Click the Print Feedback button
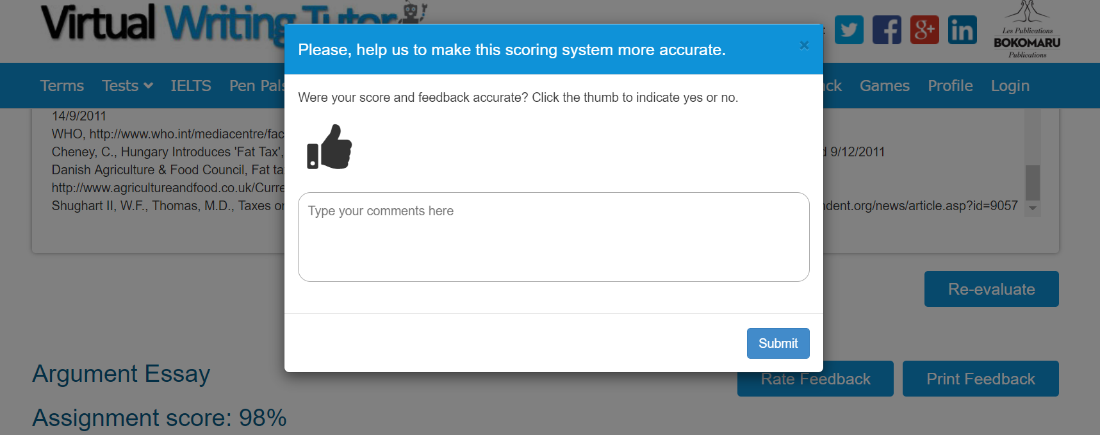 (980, 379)
